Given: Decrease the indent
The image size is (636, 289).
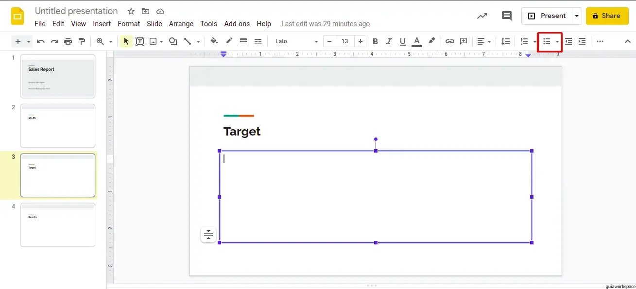Looking at the screenshot, I should pyautogui.click(x=568, y=41).
